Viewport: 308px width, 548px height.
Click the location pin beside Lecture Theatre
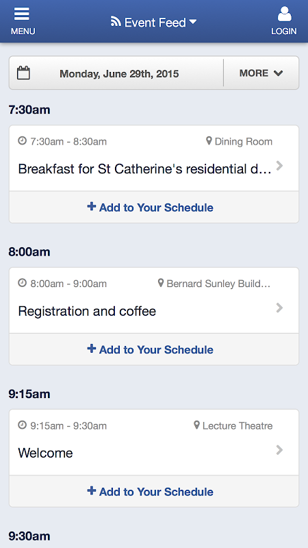click(196, 425)
